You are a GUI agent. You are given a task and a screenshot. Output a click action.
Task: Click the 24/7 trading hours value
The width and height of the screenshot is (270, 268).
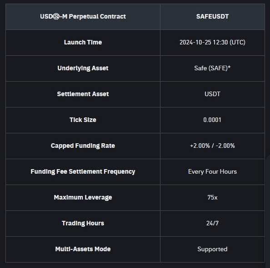(x=212, y=223)
